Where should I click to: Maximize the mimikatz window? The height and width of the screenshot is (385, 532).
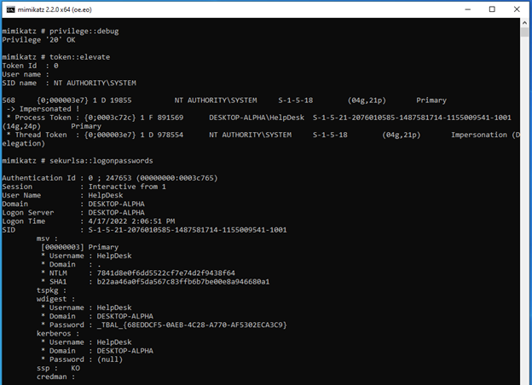coord(492,9)
